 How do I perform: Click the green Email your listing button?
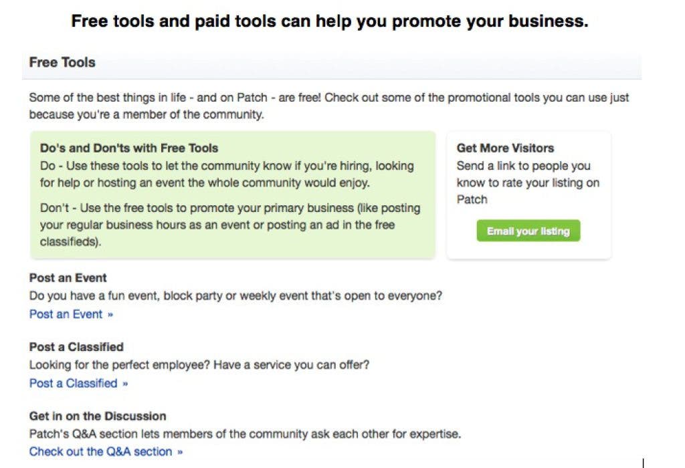coord(528,231)
